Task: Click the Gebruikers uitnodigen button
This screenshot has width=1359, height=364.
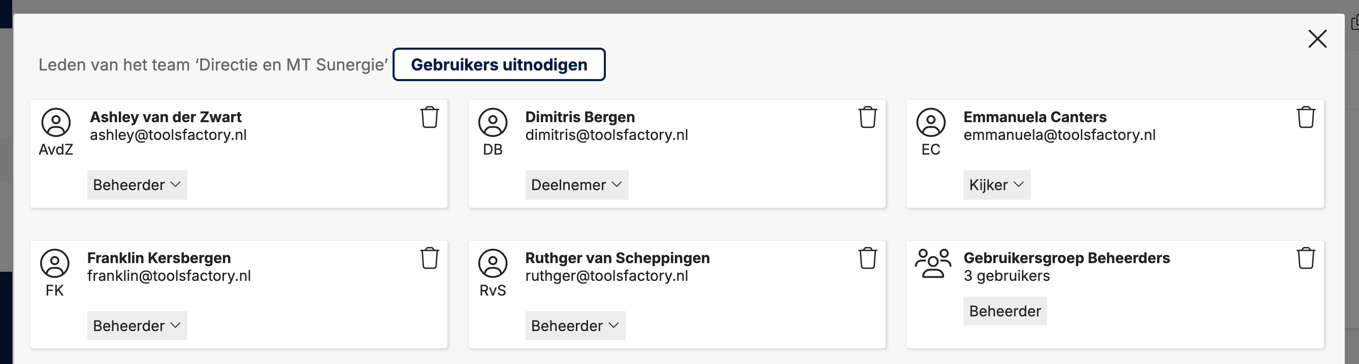Action: click(x=499, y=64)
